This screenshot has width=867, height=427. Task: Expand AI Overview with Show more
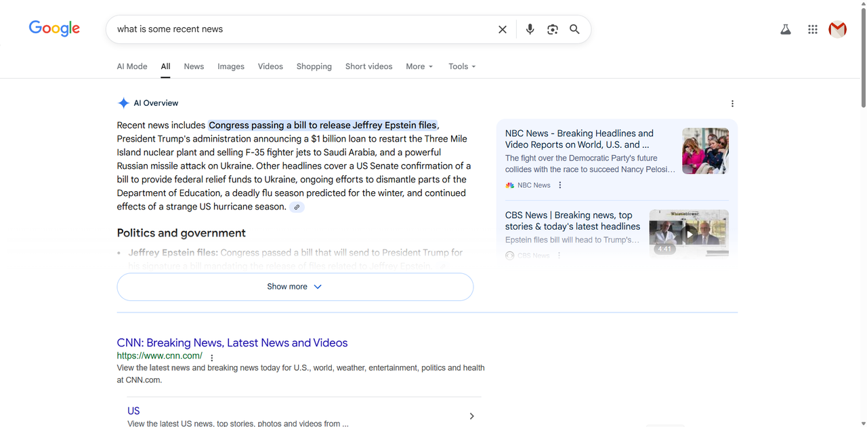(295, 287)
